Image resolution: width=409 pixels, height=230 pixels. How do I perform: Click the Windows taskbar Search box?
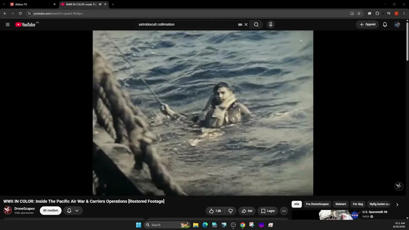click(x=167, y=225)
